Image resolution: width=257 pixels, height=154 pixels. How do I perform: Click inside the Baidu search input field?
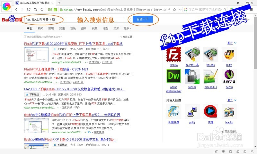tap(76, 20)
